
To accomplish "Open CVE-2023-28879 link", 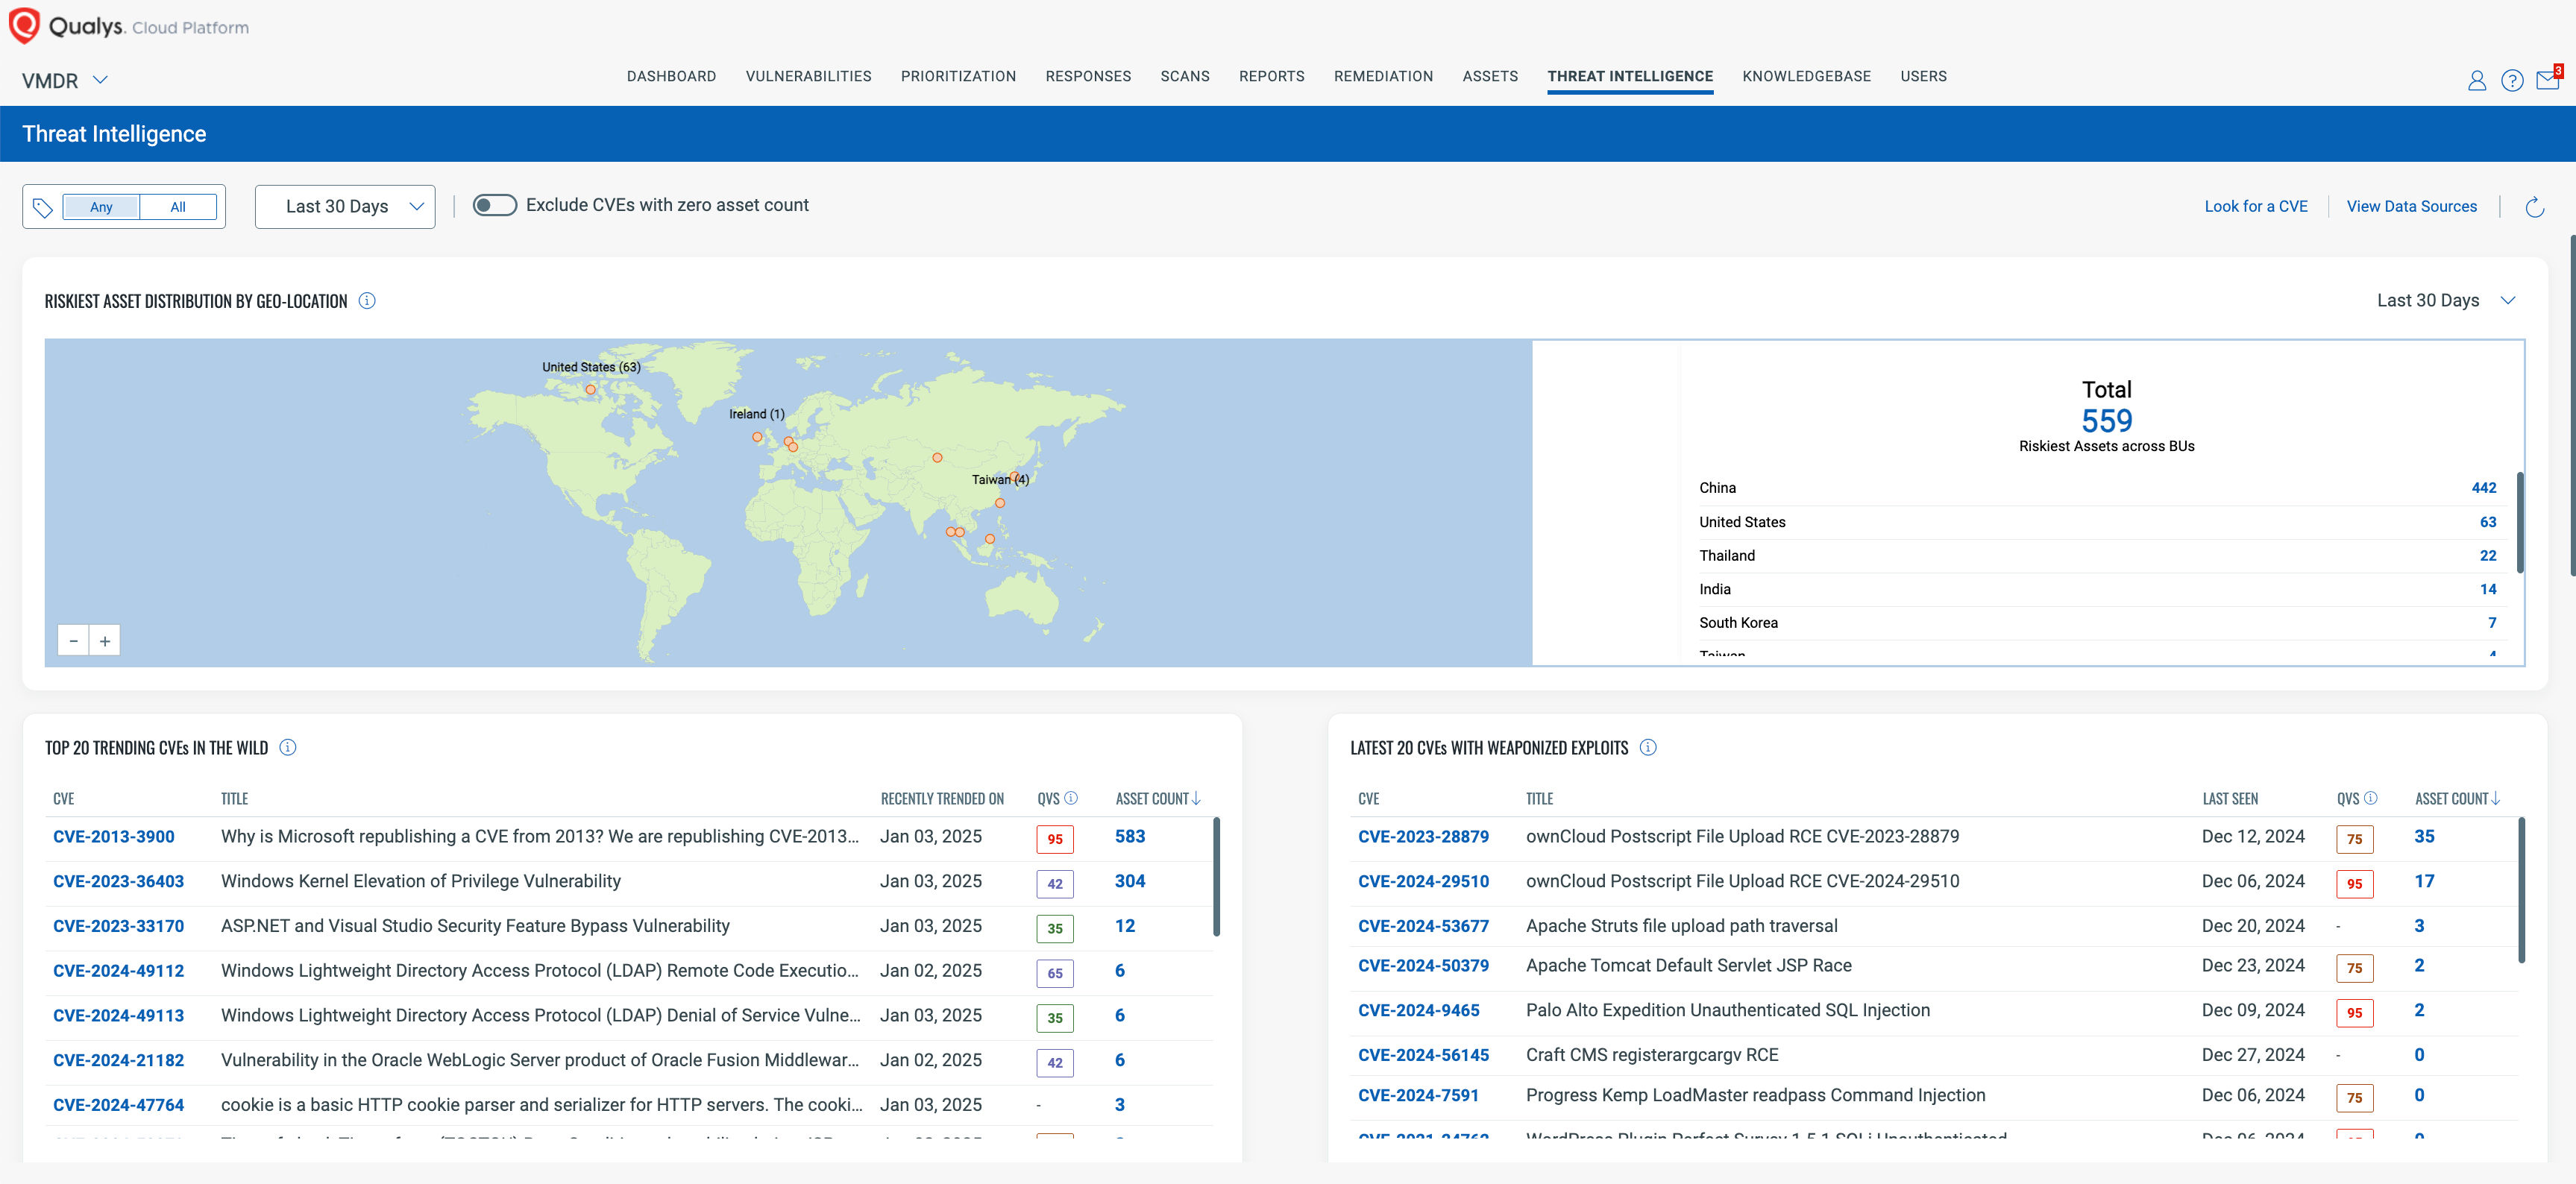I will coord(1423,837).
